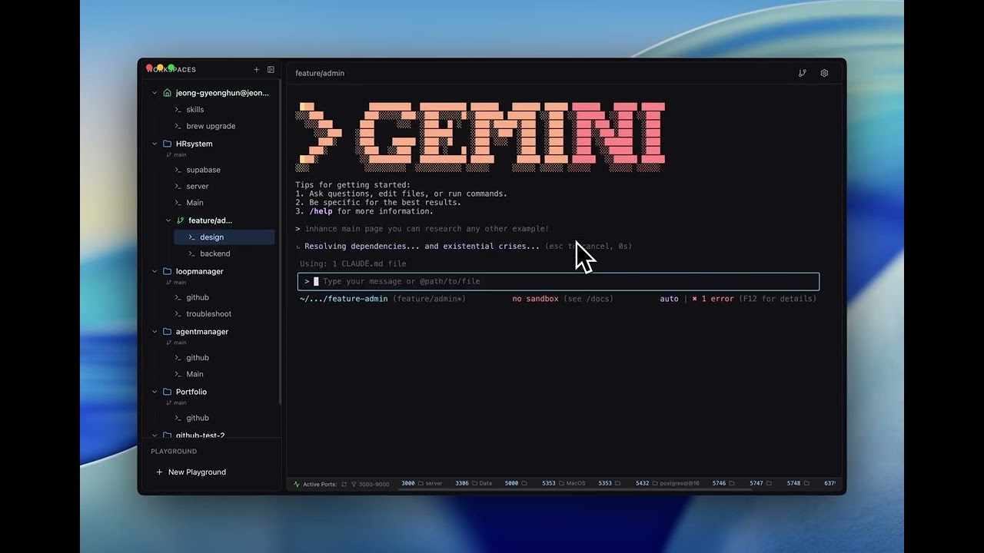This screenshot has height=553, width=984.
Task: Collapse the Portfolio workspace
Action: coord(155,392)
